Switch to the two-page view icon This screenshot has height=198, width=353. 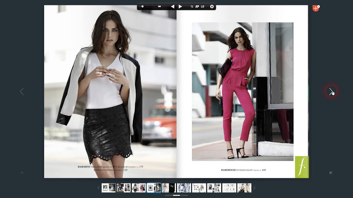159,6
